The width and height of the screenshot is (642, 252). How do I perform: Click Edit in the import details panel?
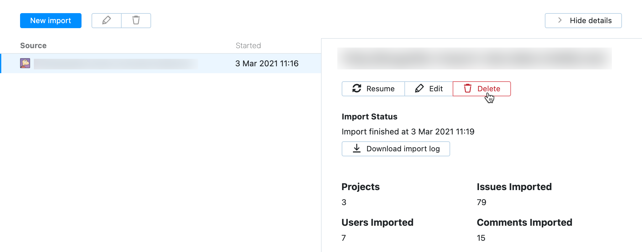point(429,89)
